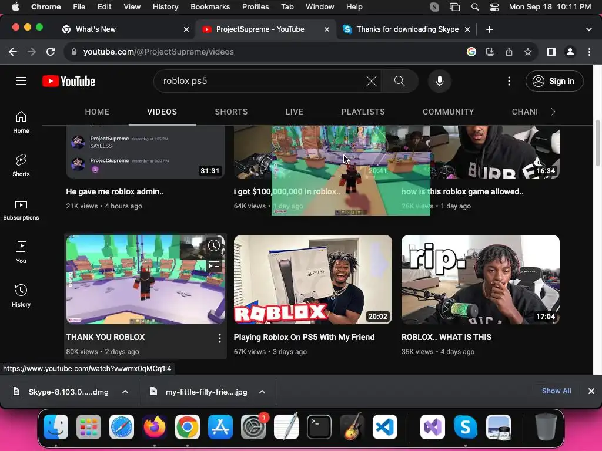This screenshot has width=602, height=451.
Task: Go to YouTube home via logo
Action: (x=69, y=81)
